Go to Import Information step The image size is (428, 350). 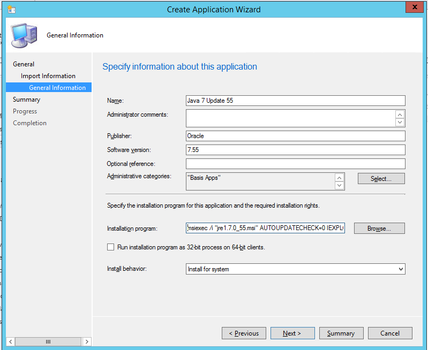click(48, 76)
